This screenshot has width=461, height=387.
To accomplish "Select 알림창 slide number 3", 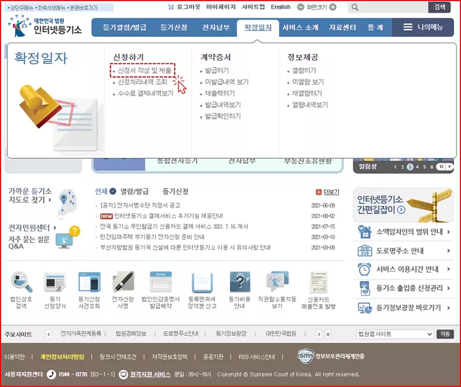I will tap(410, 167).
